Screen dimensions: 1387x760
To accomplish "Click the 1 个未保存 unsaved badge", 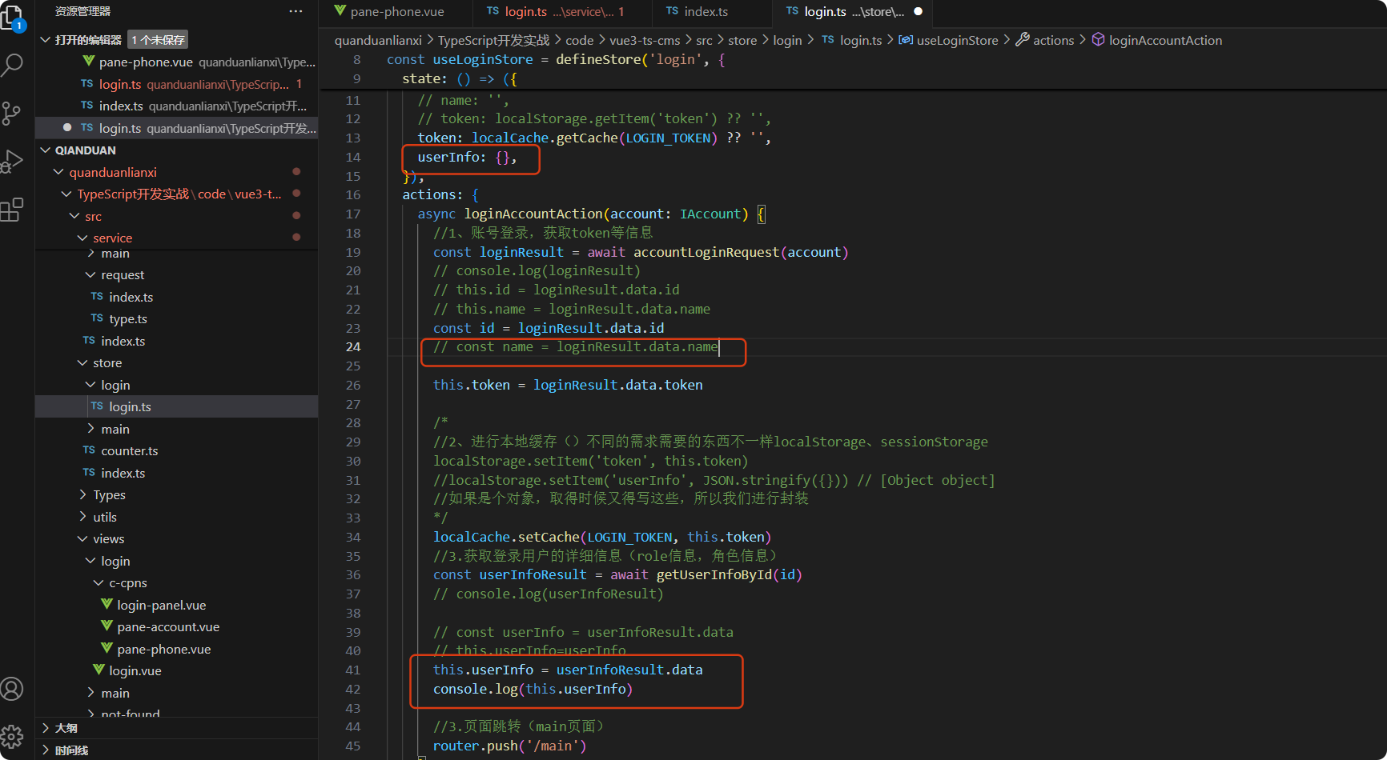I will (158, 40).
